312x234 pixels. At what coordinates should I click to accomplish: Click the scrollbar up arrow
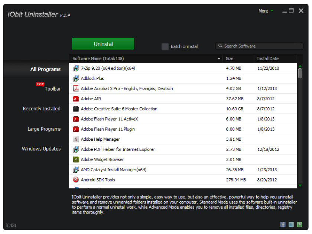pyautogui.click(x=300, y=66)
